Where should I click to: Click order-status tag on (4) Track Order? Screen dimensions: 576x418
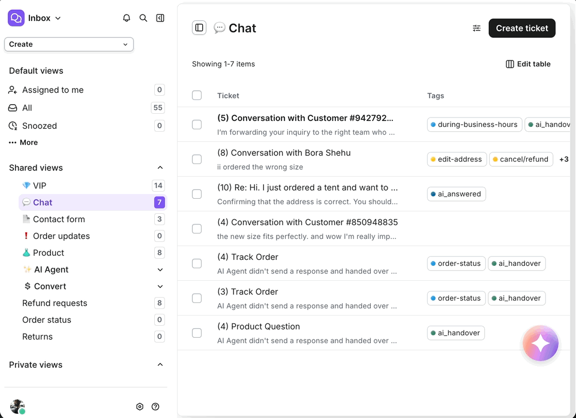[456, 263]
